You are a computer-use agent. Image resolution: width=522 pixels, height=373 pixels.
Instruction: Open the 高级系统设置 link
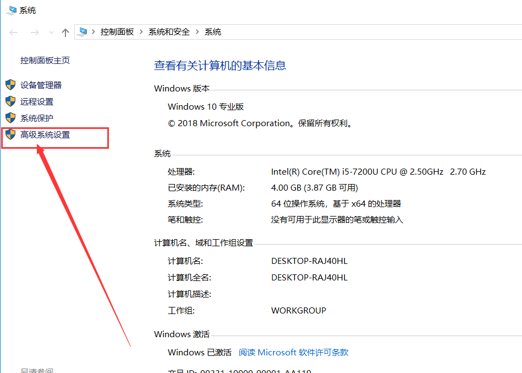(45, 134)
